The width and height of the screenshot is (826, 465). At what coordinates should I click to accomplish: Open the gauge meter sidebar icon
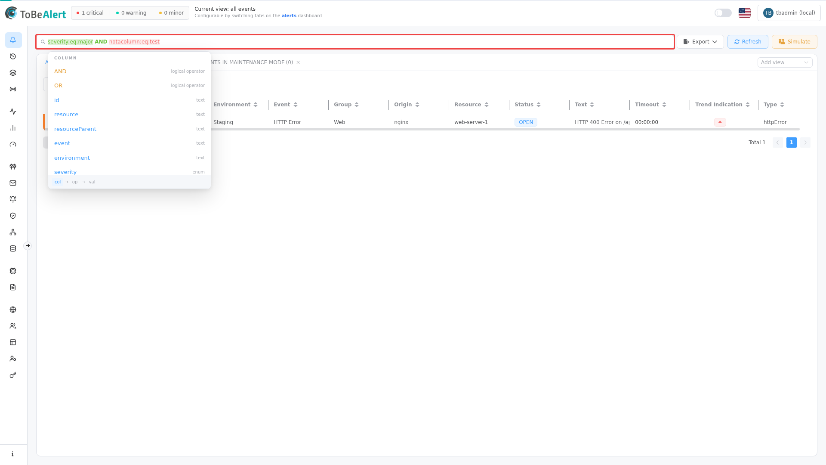click(x=13, y=144)
